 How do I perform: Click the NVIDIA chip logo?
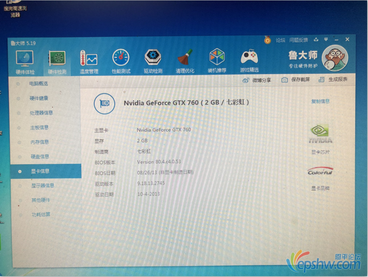pyautogui.click(x=320, y=134)
